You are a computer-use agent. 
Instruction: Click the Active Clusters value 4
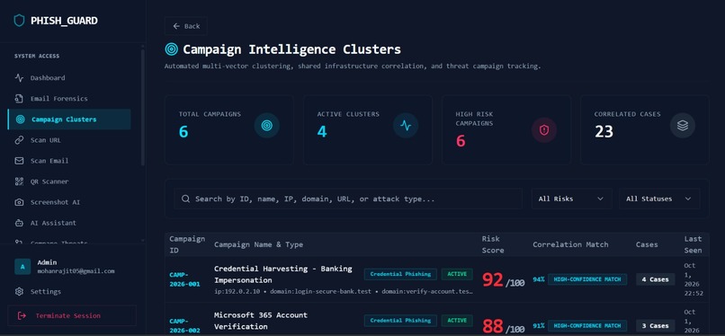point(322,132)
